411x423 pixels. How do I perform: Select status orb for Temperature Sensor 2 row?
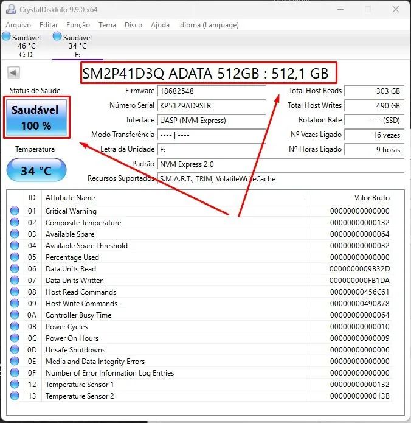[x=15, y=396]
